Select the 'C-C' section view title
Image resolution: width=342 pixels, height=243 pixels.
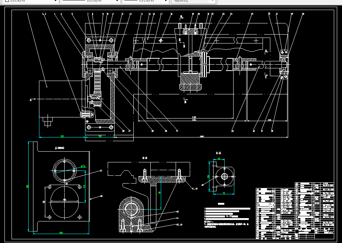click(x=218, y=153)
